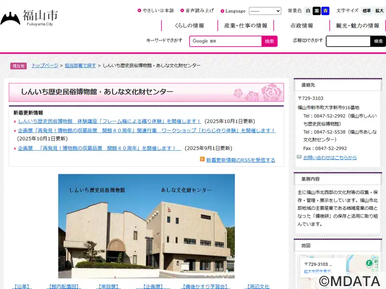386x289 pixels.
Task: Open the 産業・仕事の情報 menu
Action: click(246, 26)
